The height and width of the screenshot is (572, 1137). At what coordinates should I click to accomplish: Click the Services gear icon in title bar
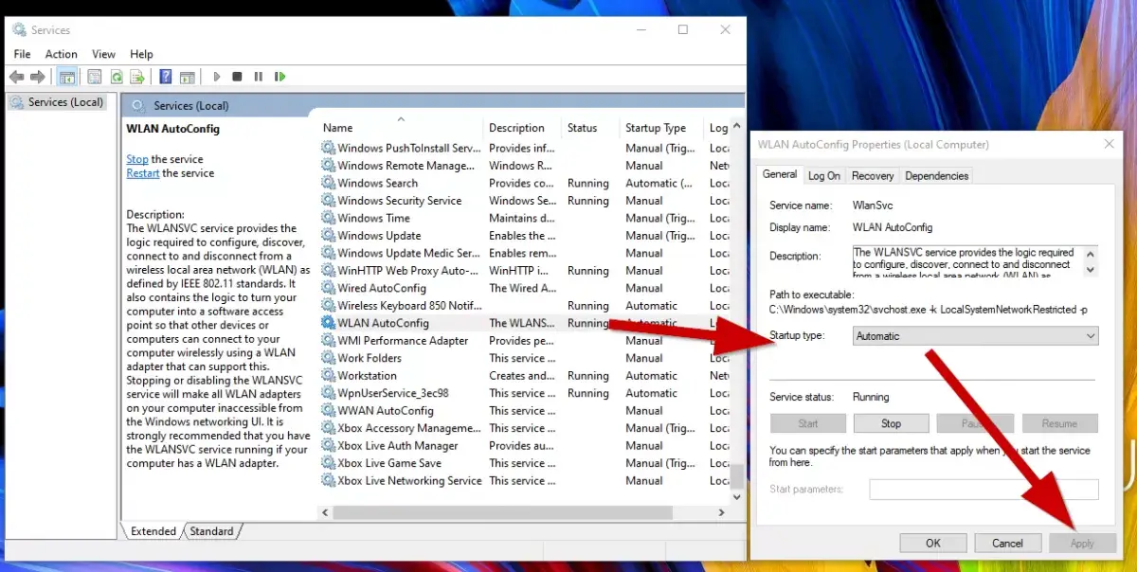19,30
